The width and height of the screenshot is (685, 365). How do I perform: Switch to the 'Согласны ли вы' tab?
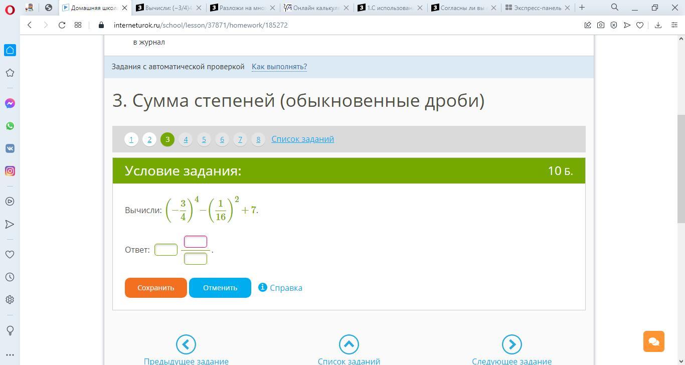click(464, 8)
